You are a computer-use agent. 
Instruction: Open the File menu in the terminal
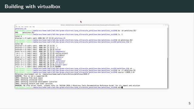16,27
